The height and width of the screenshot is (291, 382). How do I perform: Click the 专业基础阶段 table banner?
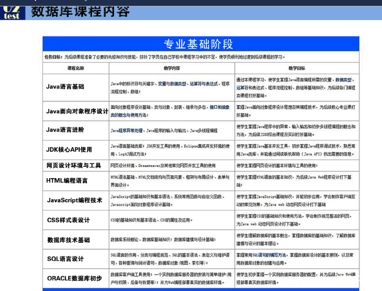click(x=201, y=44)
